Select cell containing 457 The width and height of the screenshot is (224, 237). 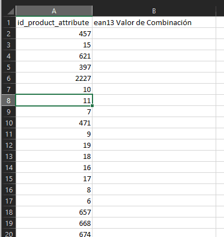pyautogui.click(x=54, y=33)
